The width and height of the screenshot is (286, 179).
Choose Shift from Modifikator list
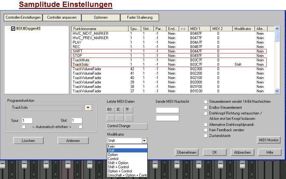coord(127,151)
